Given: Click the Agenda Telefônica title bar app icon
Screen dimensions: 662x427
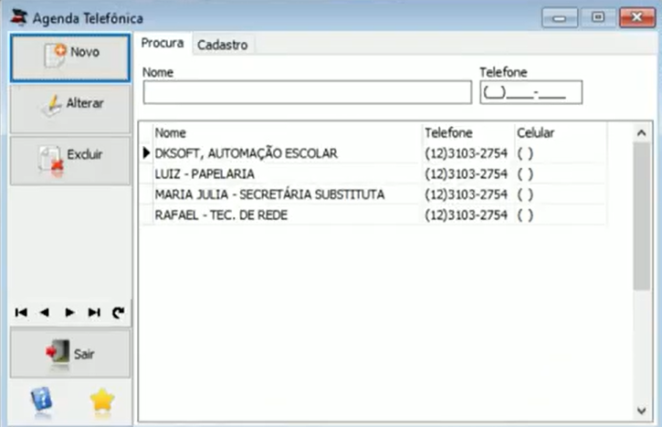Looking at the screenshot, I should [19, 17].
